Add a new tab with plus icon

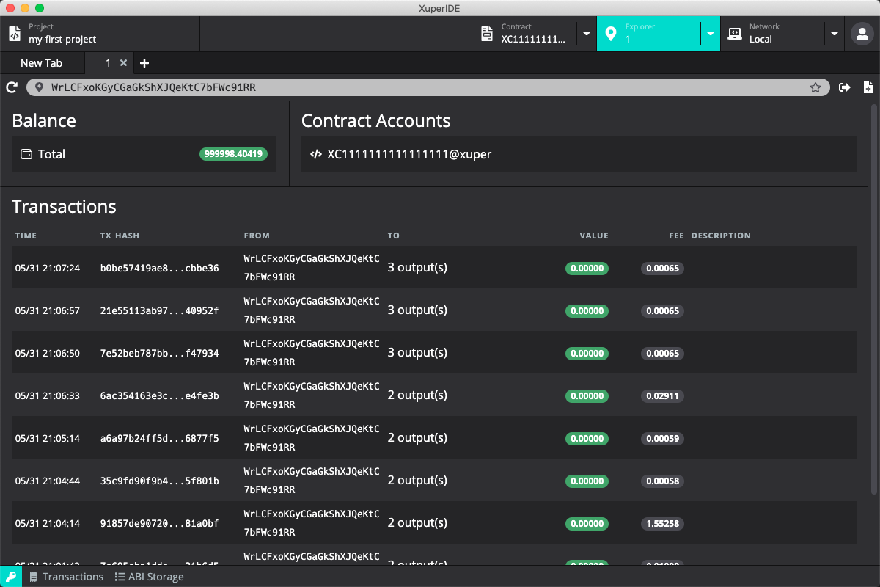pos(144,63)
